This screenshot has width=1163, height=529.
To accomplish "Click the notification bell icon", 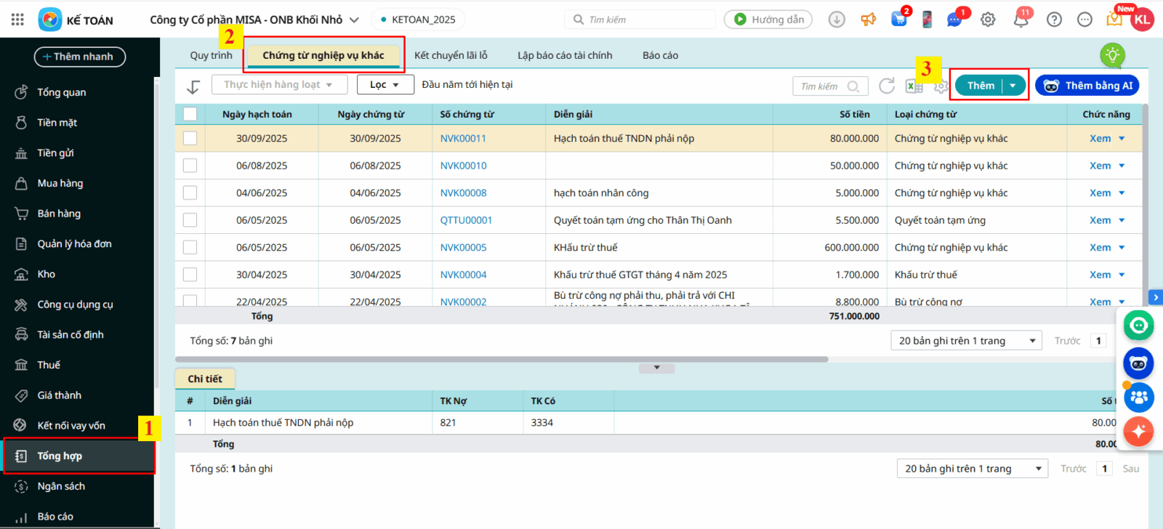I will click(x=1021, y=20).
